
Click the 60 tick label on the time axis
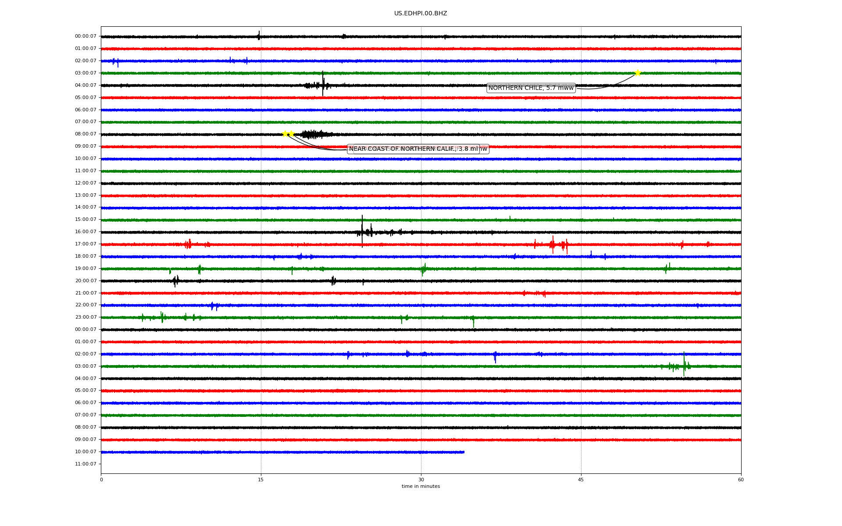click(x=741, y=480)
